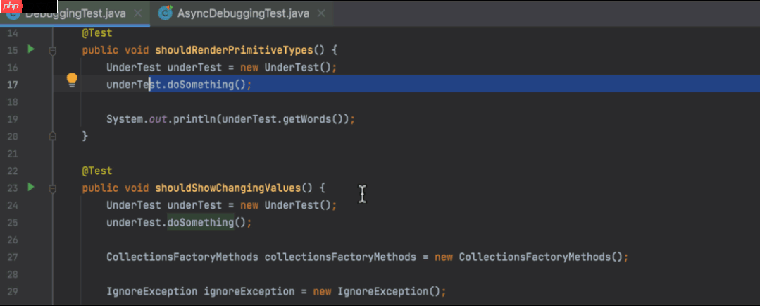Click doSomething call on highlighted line 17
760x306 pixels.
pyautogui.click(x=200, y=85)
